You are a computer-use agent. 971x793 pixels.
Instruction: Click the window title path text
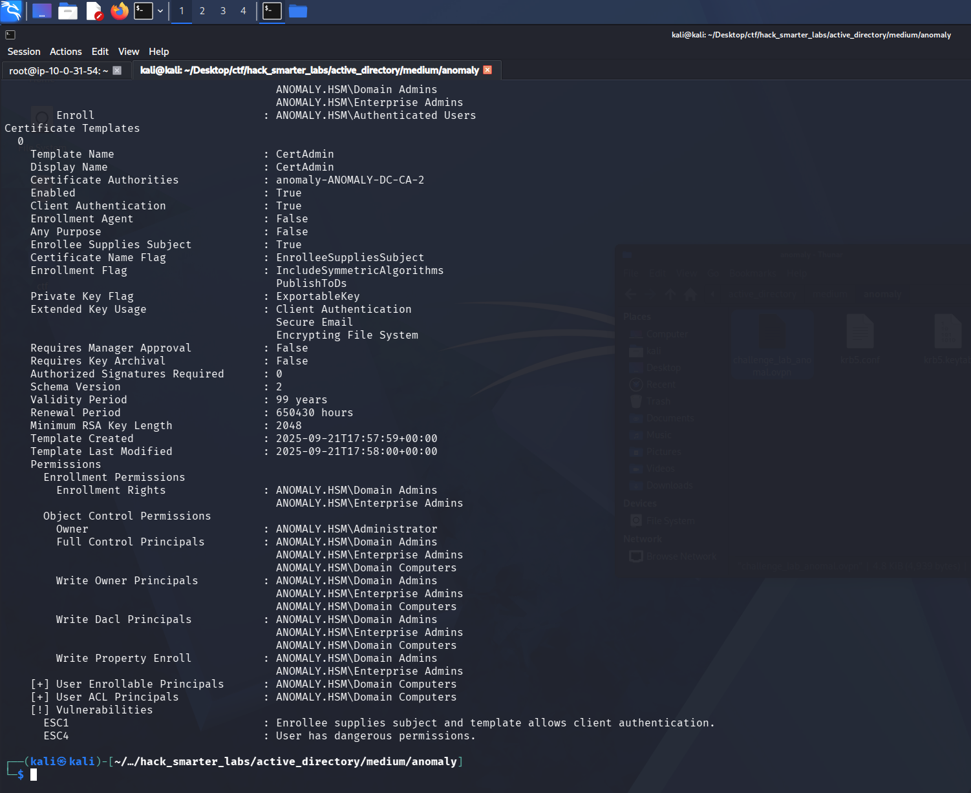click(x=811, y=35)
